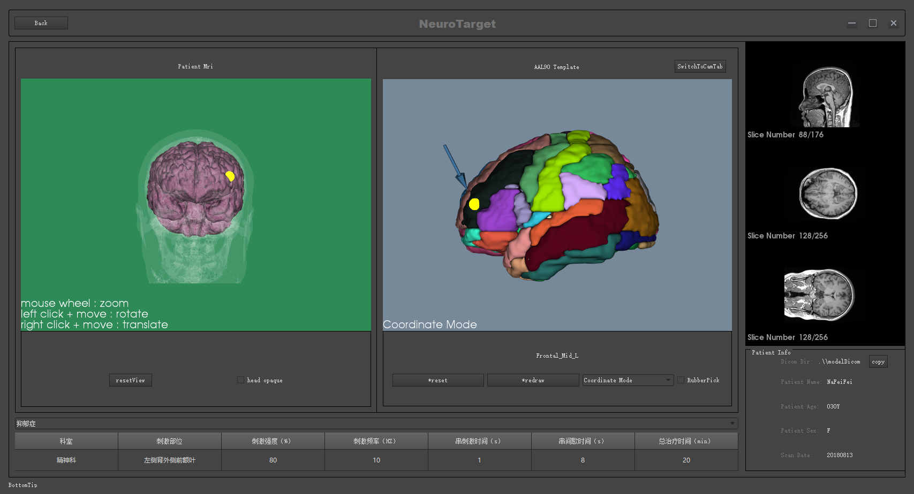Select the bottom MRI slice 128/256 thumbnail
The image size is (914, 494).
(x=819, y=295)
